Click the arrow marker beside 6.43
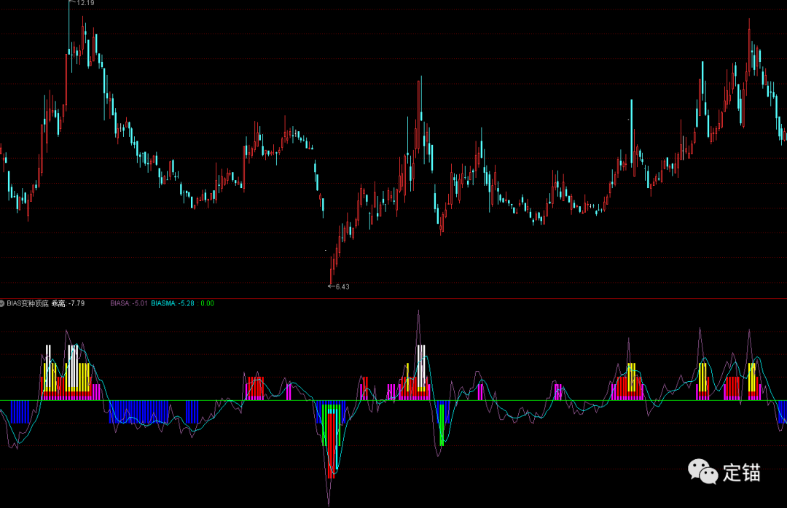The width and height of the screenshot is (787, 508). (x=332, y=286)
